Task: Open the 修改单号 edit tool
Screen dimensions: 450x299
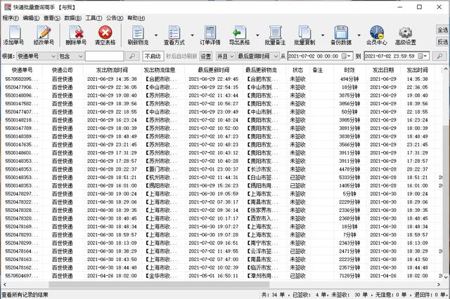Action: tap(44, 35)
